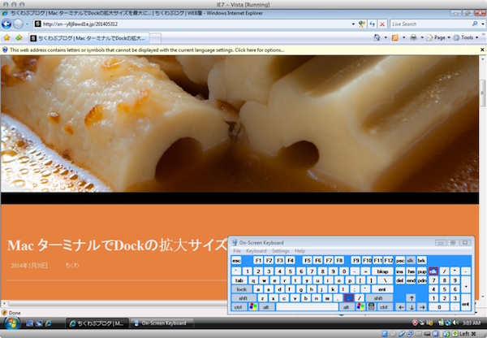
Task: Click the switch-windows quick launch icon
Action: click(39, 323)
